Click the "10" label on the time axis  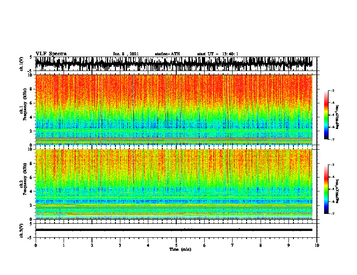coord(317,245)
